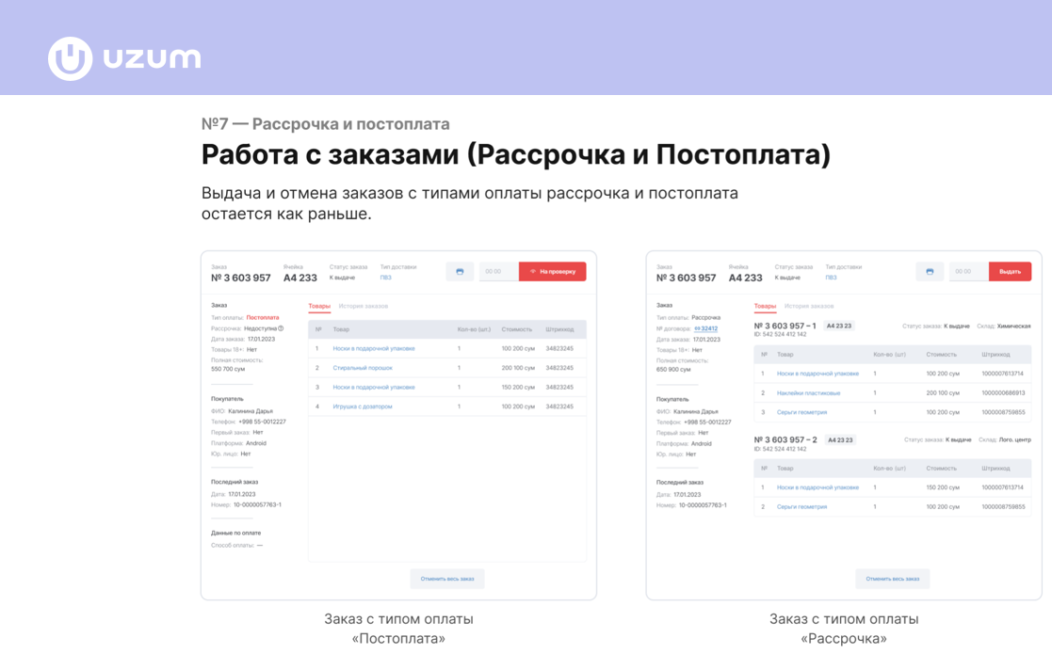Click the На проверку button
Viewport: 1052px width, 654px height.
(552, 271)
